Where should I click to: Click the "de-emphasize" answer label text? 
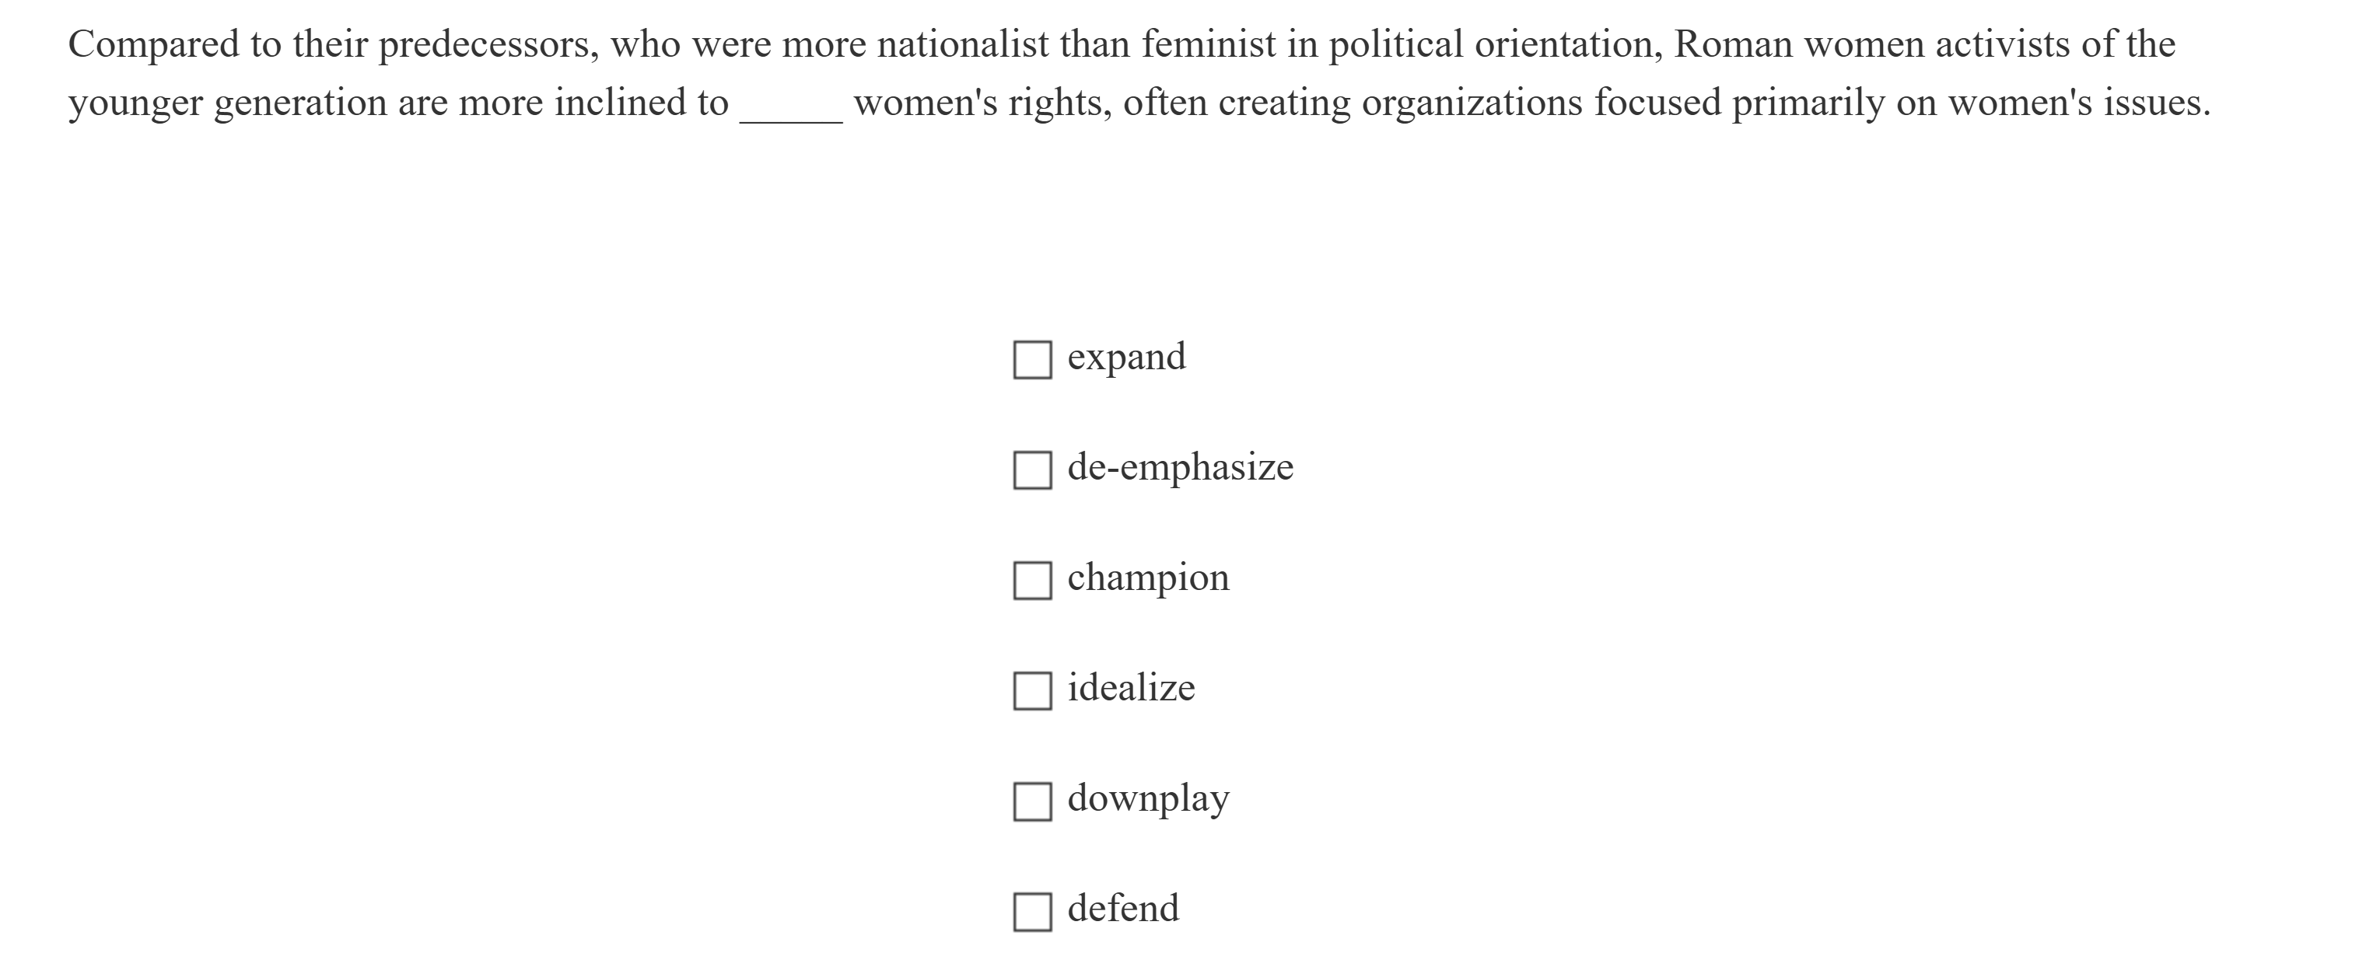[1180, 467]
